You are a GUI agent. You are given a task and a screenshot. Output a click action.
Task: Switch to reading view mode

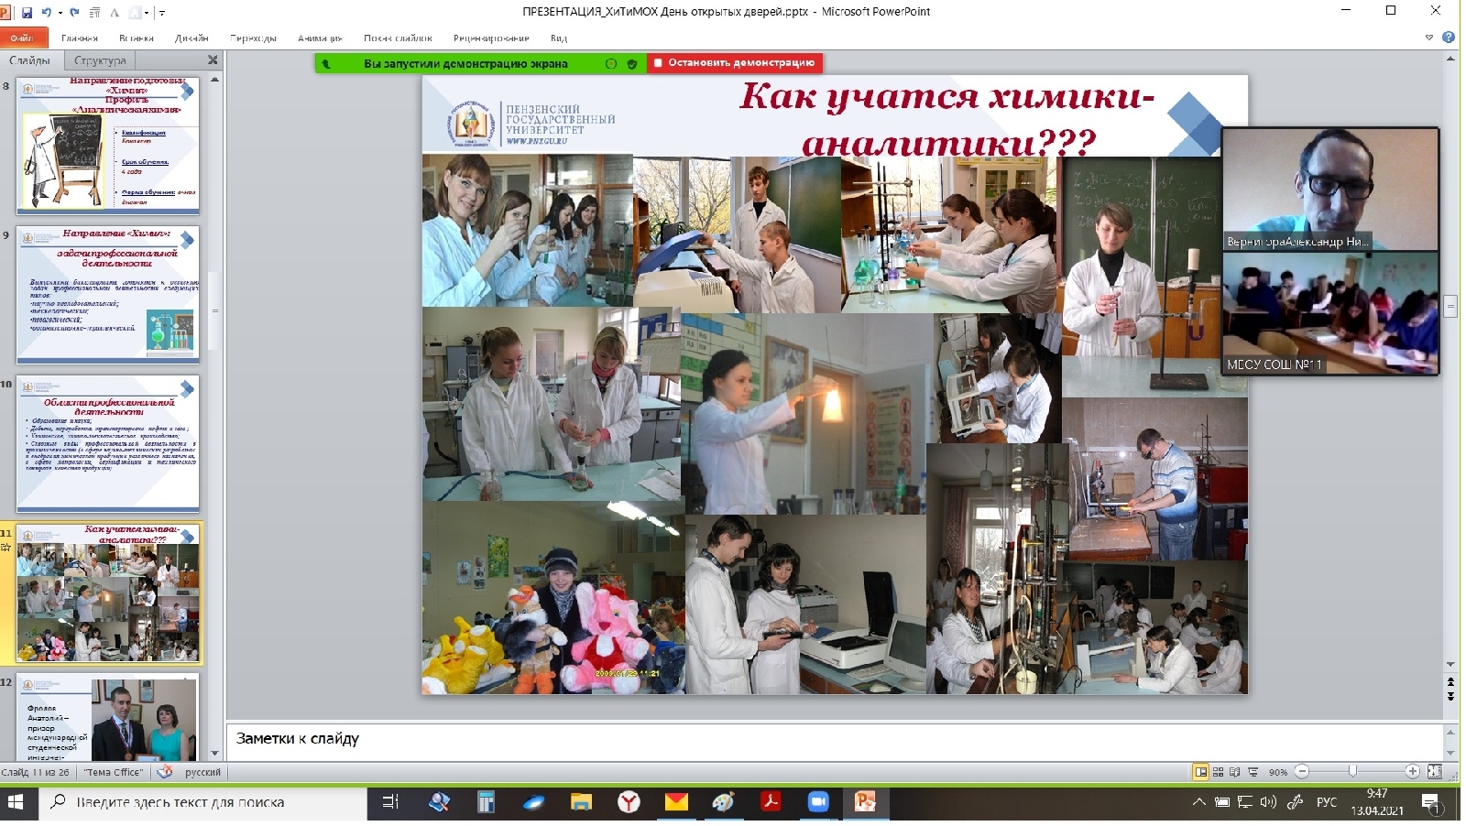click(1234, 772)
